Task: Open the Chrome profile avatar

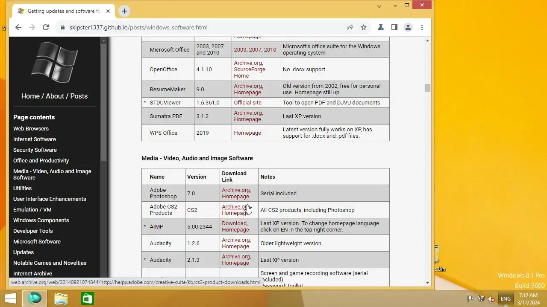Action: pyautogui.click(x=408, y=27)
